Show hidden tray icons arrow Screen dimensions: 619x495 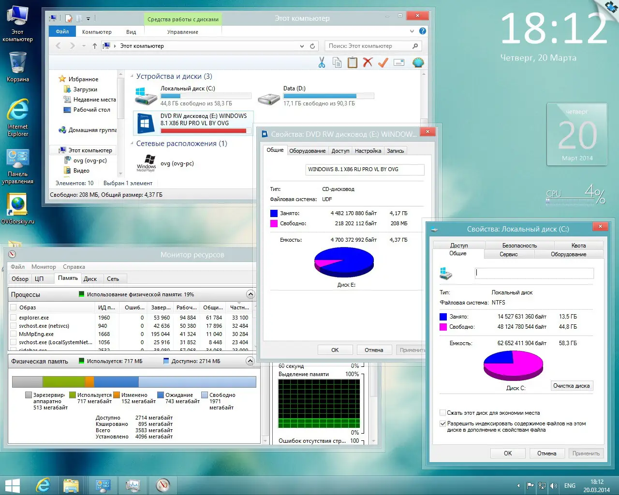pyautogui.click(x=518, y=486)
